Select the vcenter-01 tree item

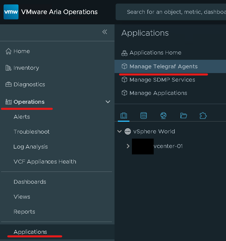coord(168,146)
